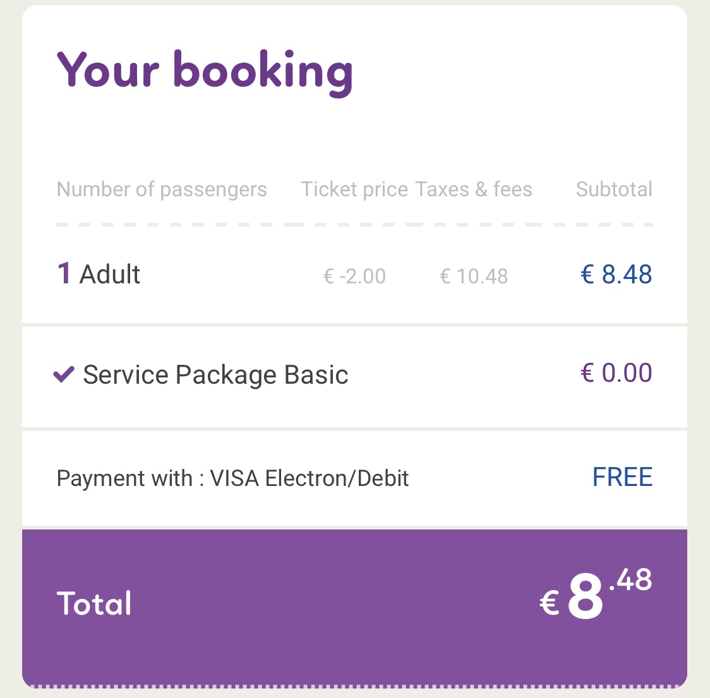
Task: Click the Your booking heading
Action: 205,73
